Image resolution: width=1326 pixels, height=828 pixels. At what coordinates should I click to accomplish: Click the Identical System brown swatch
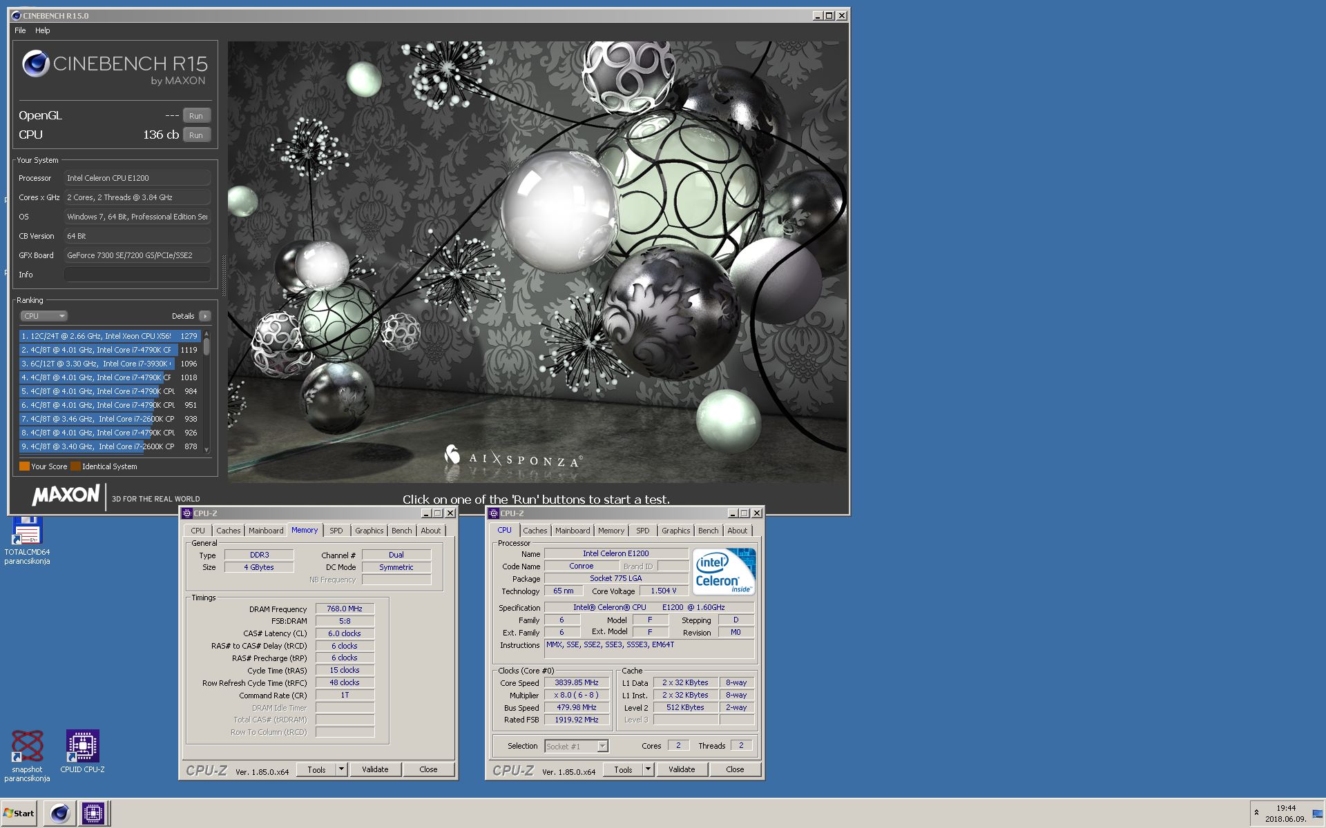[75, 466]
